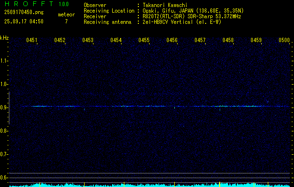Click the 0456 time axis label
Viewport: 294px width, 187px height.
(x=172, y=40)
